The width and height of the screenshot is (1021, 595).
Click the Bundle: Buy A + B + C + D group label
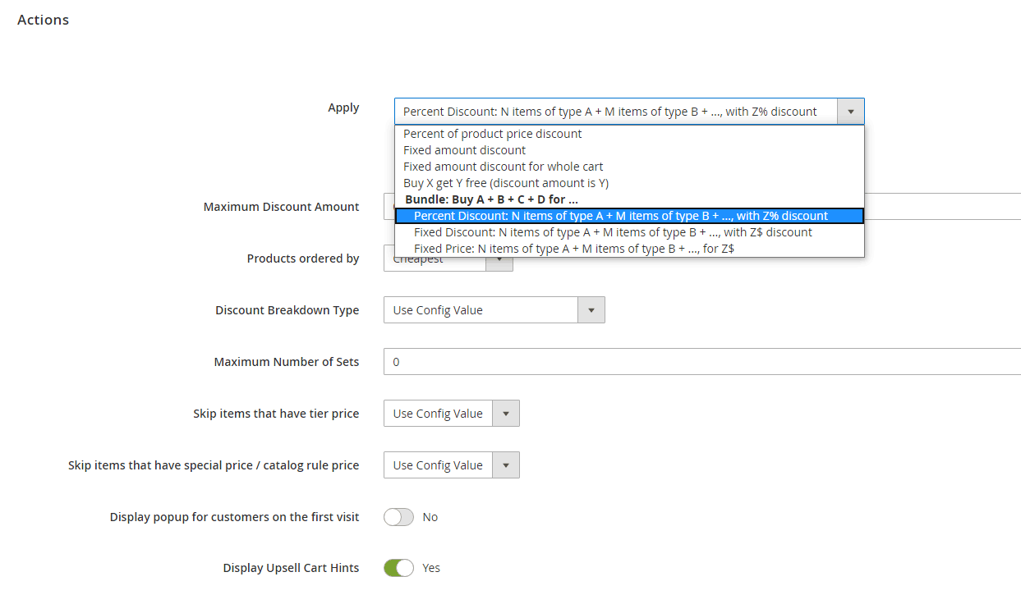pos(491,199)
